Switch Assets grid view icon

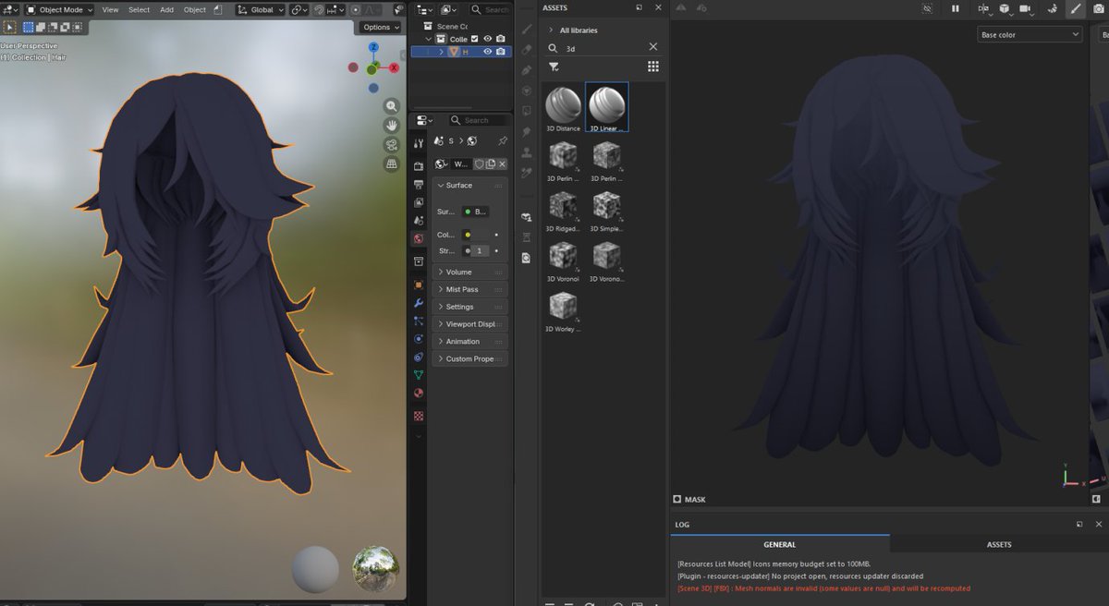coord(653,67)
